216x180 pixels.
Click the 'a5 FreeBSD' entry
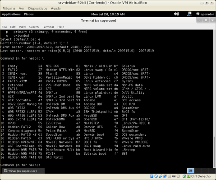tap(87, 115)
